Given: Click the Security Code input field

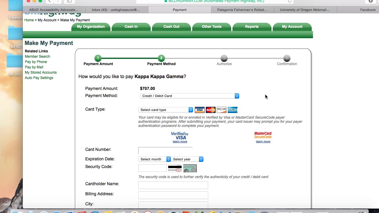Looking at the screenshot, I should [152, 168].
